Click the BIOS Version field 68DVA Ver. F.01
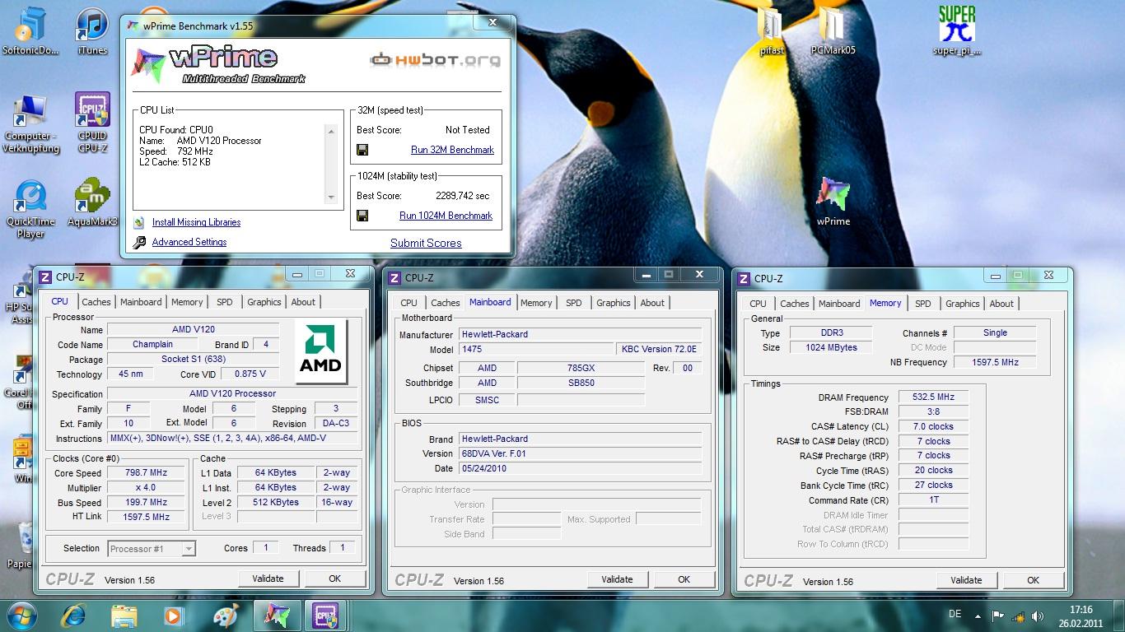 [580, 453]
